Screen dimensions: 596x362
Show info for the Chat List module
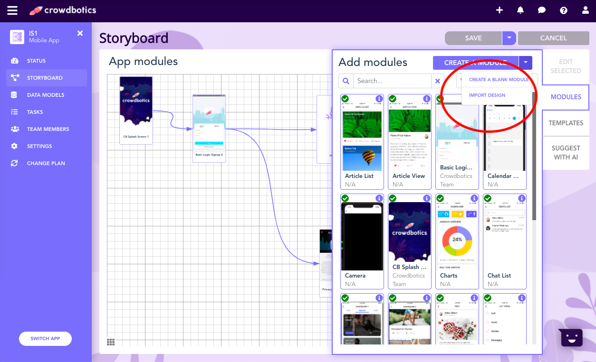(522, 198)
